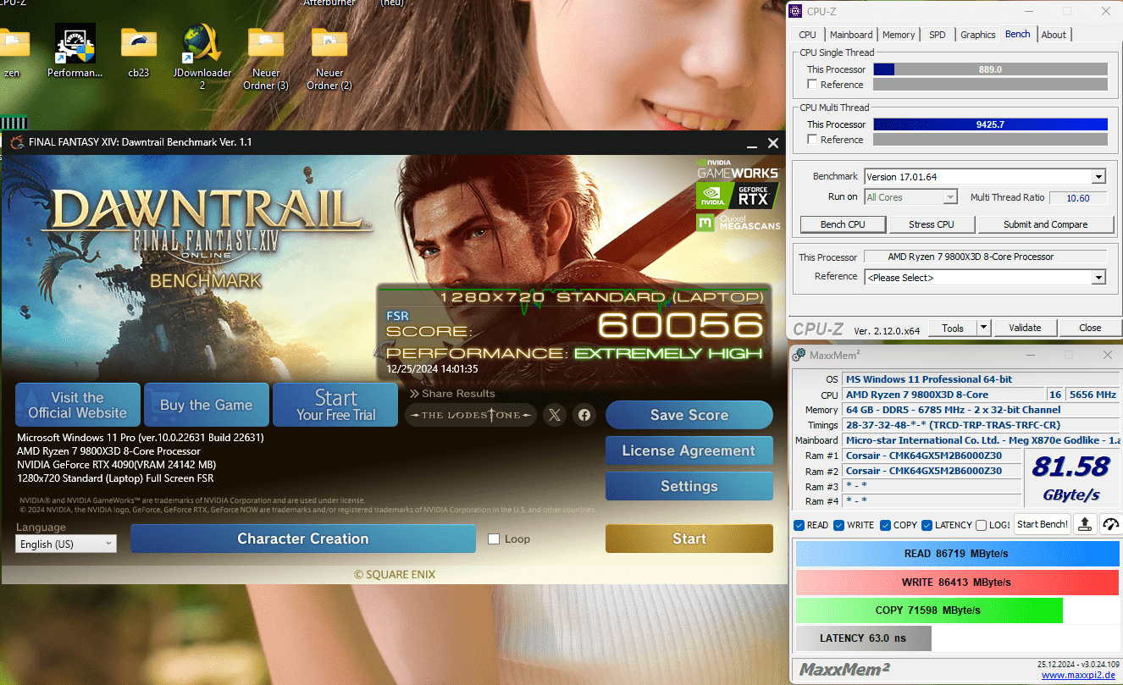
Task: Click the MaxxMem gears title icon
Action: click(x=799, y=355)
